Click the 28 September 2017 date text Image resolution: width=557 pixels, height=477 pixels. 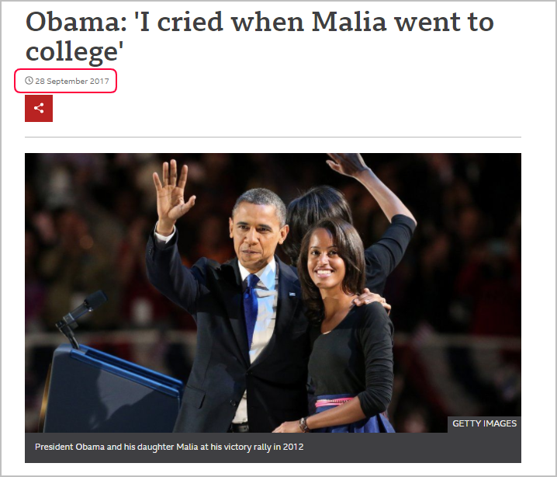click(x=72, y=81)
